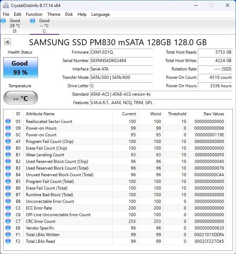The height and width of the screenshot is (254, 236).
Task: Click status orb for Wear Leveling Count
Action: pyautogui.click(x=8, y=155)
